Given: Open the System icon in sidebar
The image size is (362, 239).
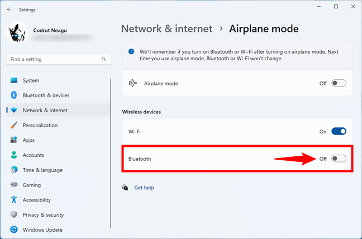Looking at the screenshot, I should pyautogui.click(x=14, y=80).
